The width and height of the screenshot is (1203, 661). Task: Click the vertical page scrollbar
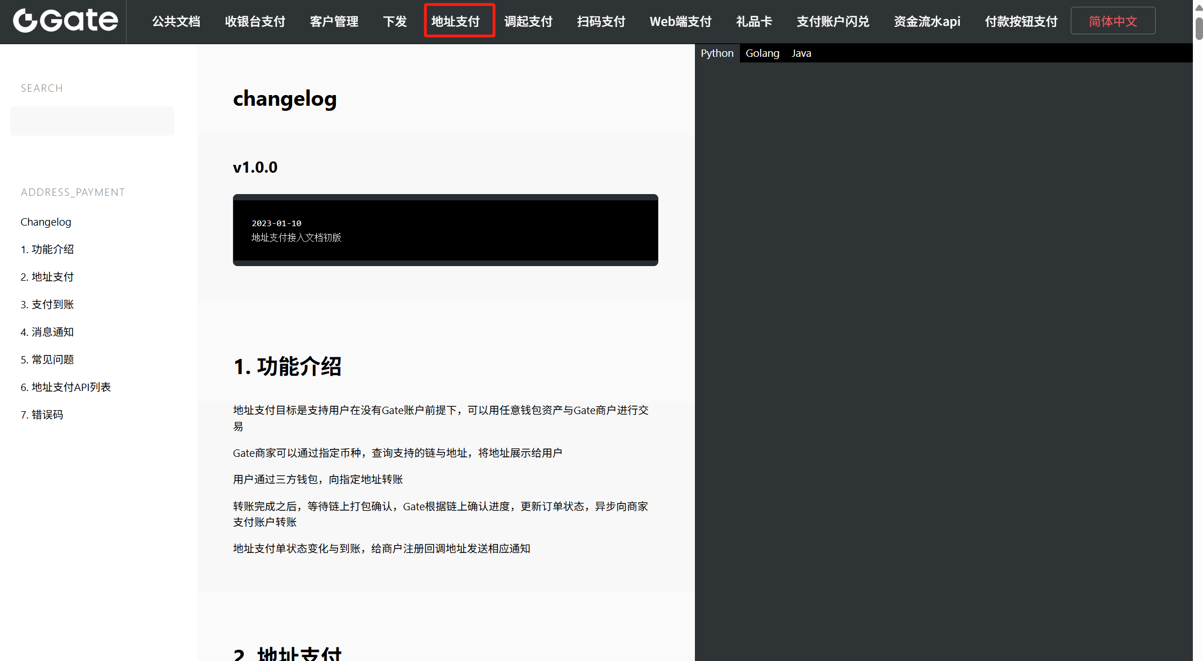coord(1198,28)
